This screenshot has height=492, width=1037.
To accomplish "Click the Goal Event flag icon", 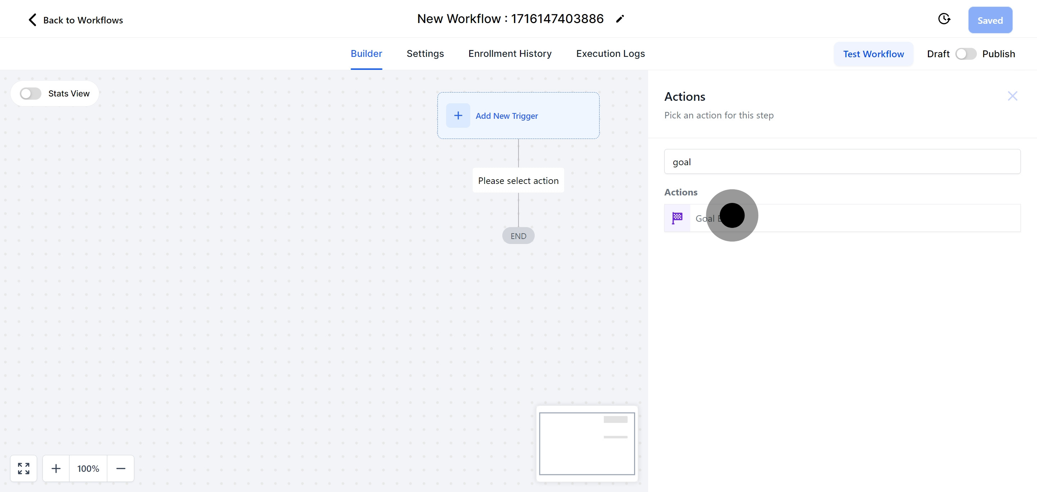I will coord(677,218).
